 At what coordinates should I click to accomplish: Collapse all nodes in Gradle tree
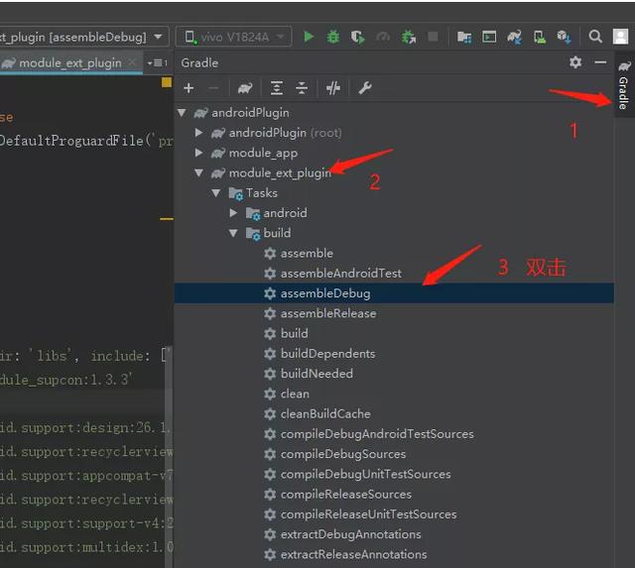302,88
